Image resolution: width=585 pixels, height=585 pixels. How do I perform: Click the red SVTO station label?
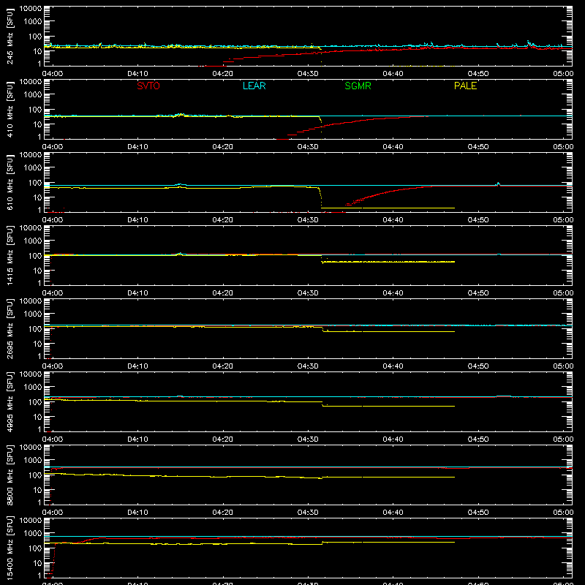pos(148,86)
